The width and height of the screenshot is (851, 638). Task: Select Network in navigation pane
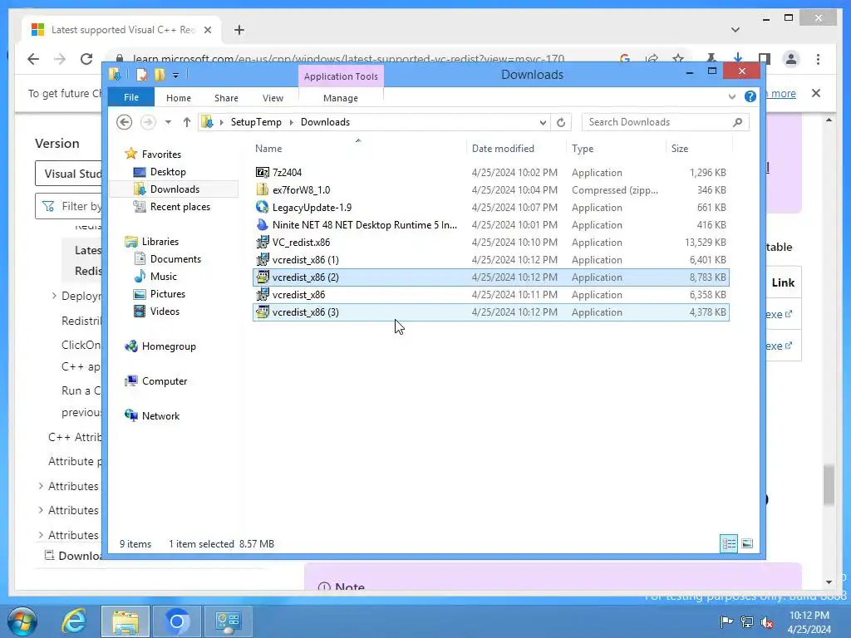click(160, 415)
